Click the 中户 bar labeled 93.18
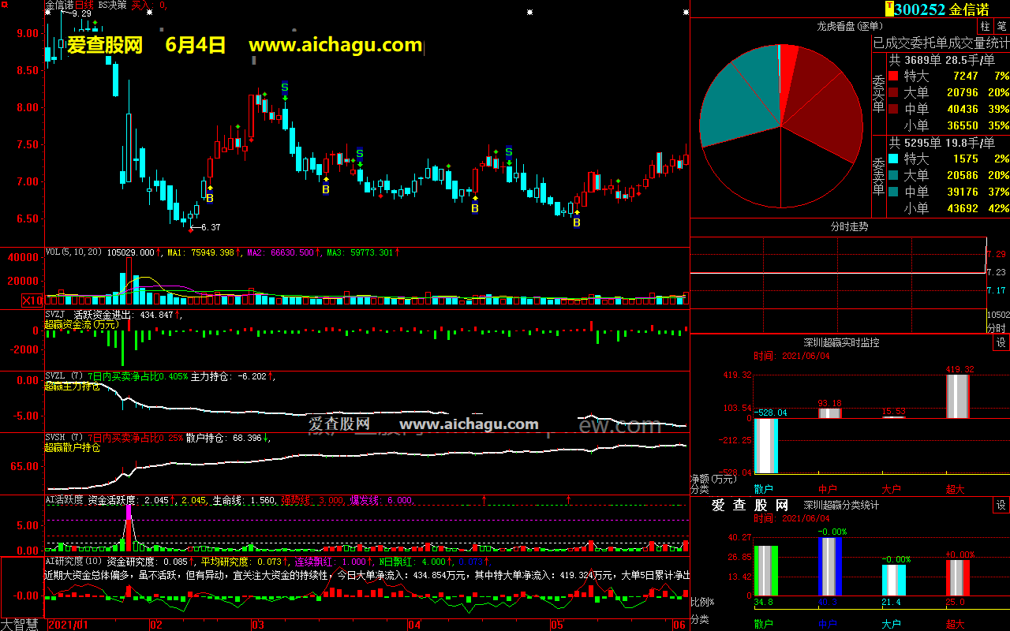The height and width of the screenshot is (631, 1010). (x=829, y=413)
